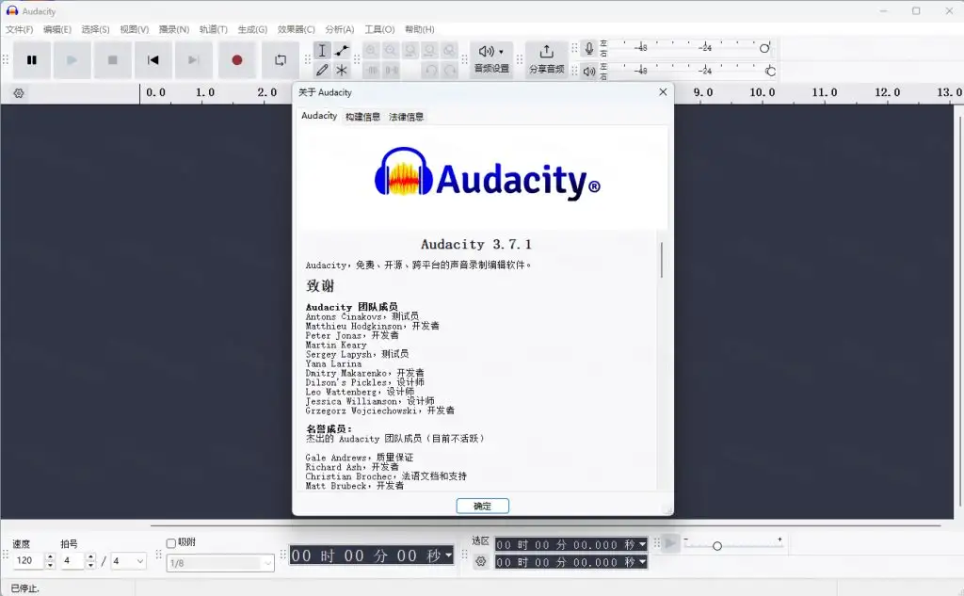Open format arrow on selection end time
This screenshot has height=596, width=964.
(642, 562)
